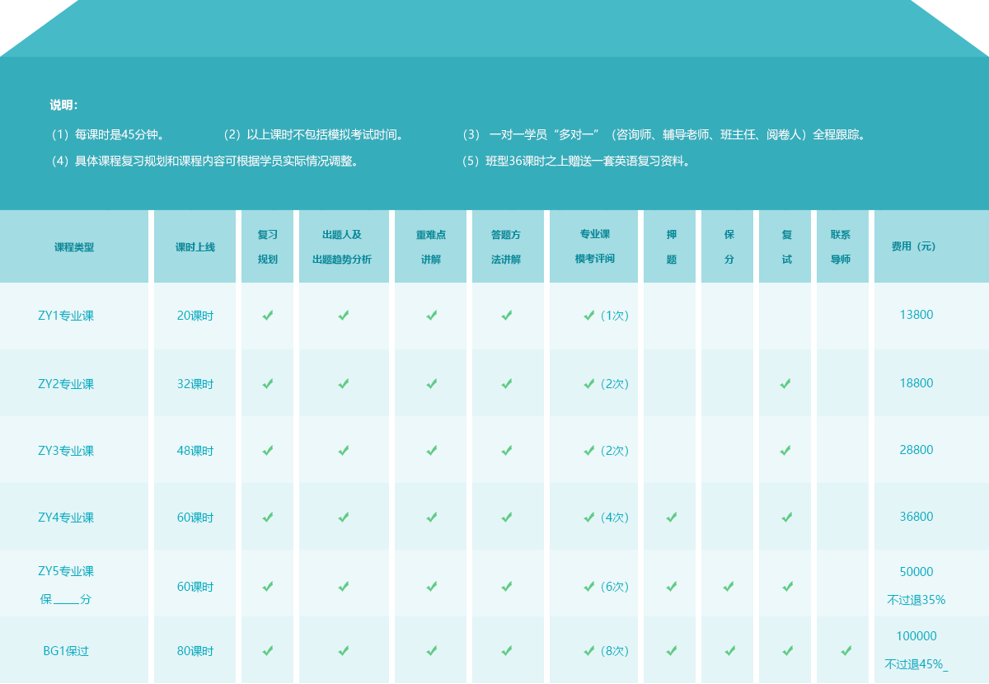Click the 答题方法讲解 column header
The image size is (989, 684).
[506, 246]
